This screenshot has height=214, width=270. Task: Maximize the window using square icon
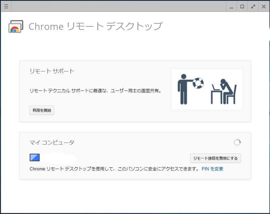pos(242,6)
